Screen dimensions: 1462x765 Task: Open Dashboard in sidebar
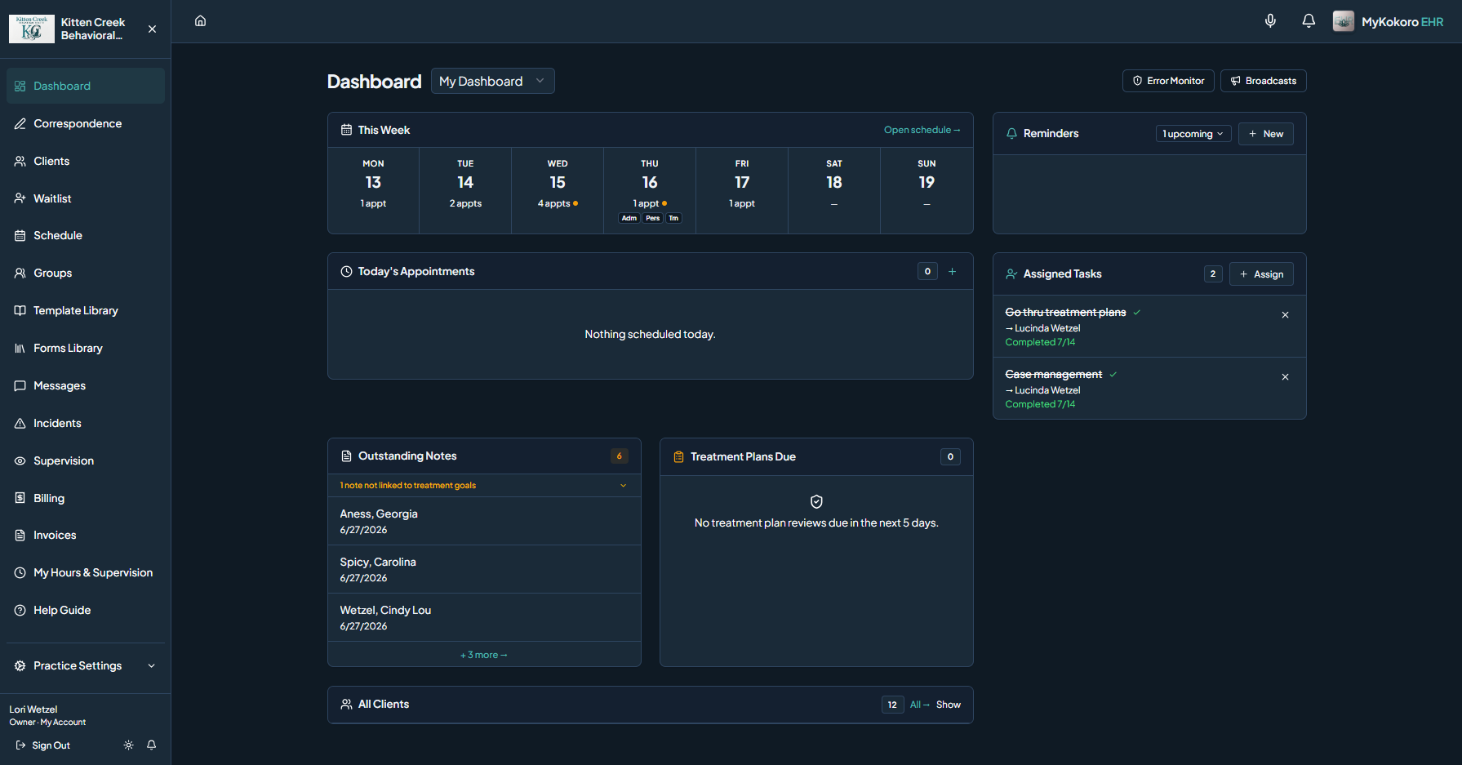tap(86, 86)
